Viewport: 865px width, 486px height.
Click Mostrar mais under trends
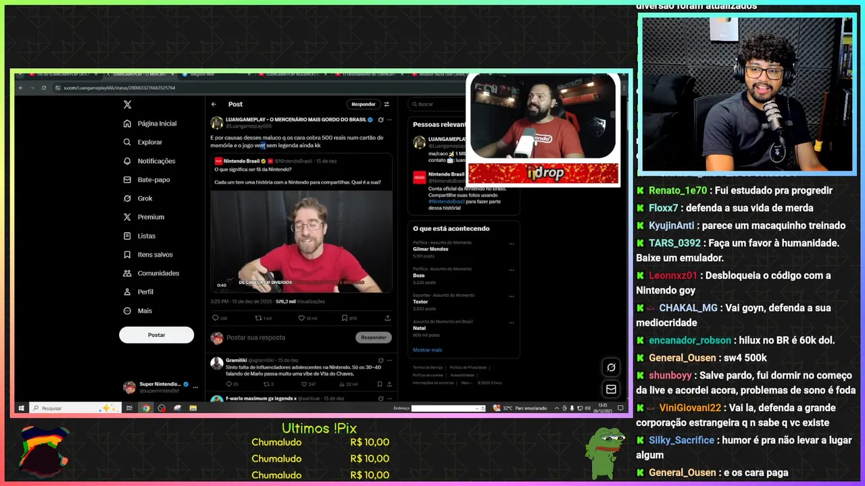[427, 350]
